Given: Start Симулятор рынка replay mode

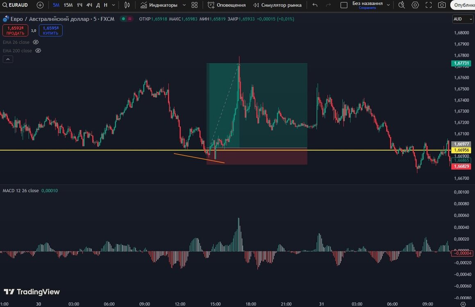Looking at the screenshot, I should (277, 5).
